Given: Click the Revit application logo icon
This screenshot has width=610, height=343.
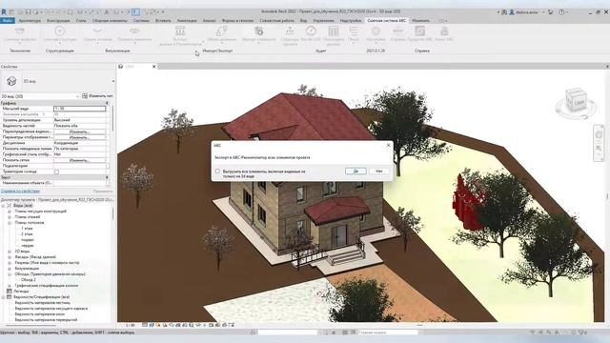Looking at the screenshot, I should pyautogui.click(x=4, y=12).
